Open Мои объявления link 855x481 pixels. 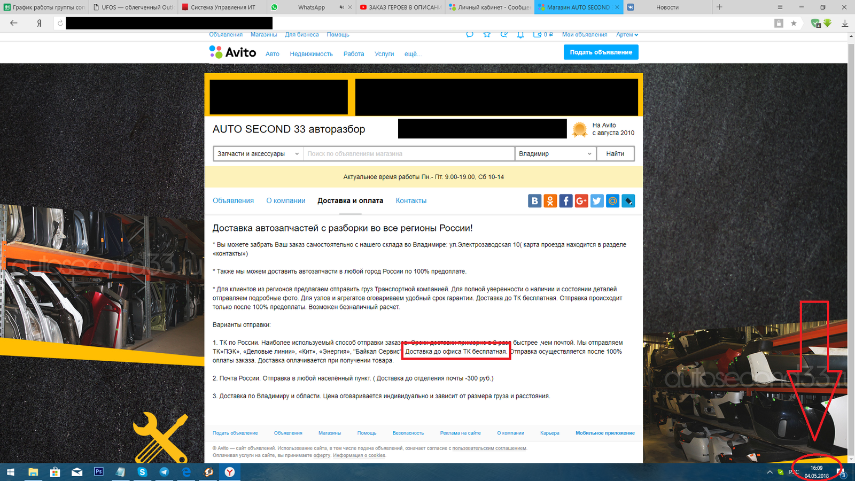pyautogui.click(x=585, y=35)
